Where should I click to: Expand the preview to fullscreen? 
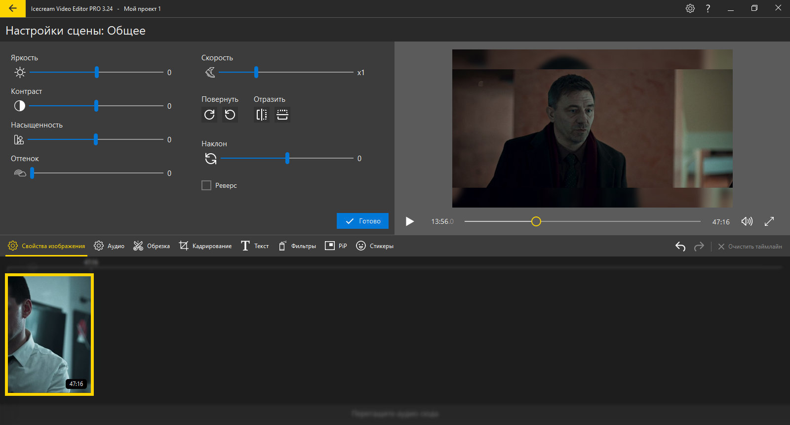point(769,221)
